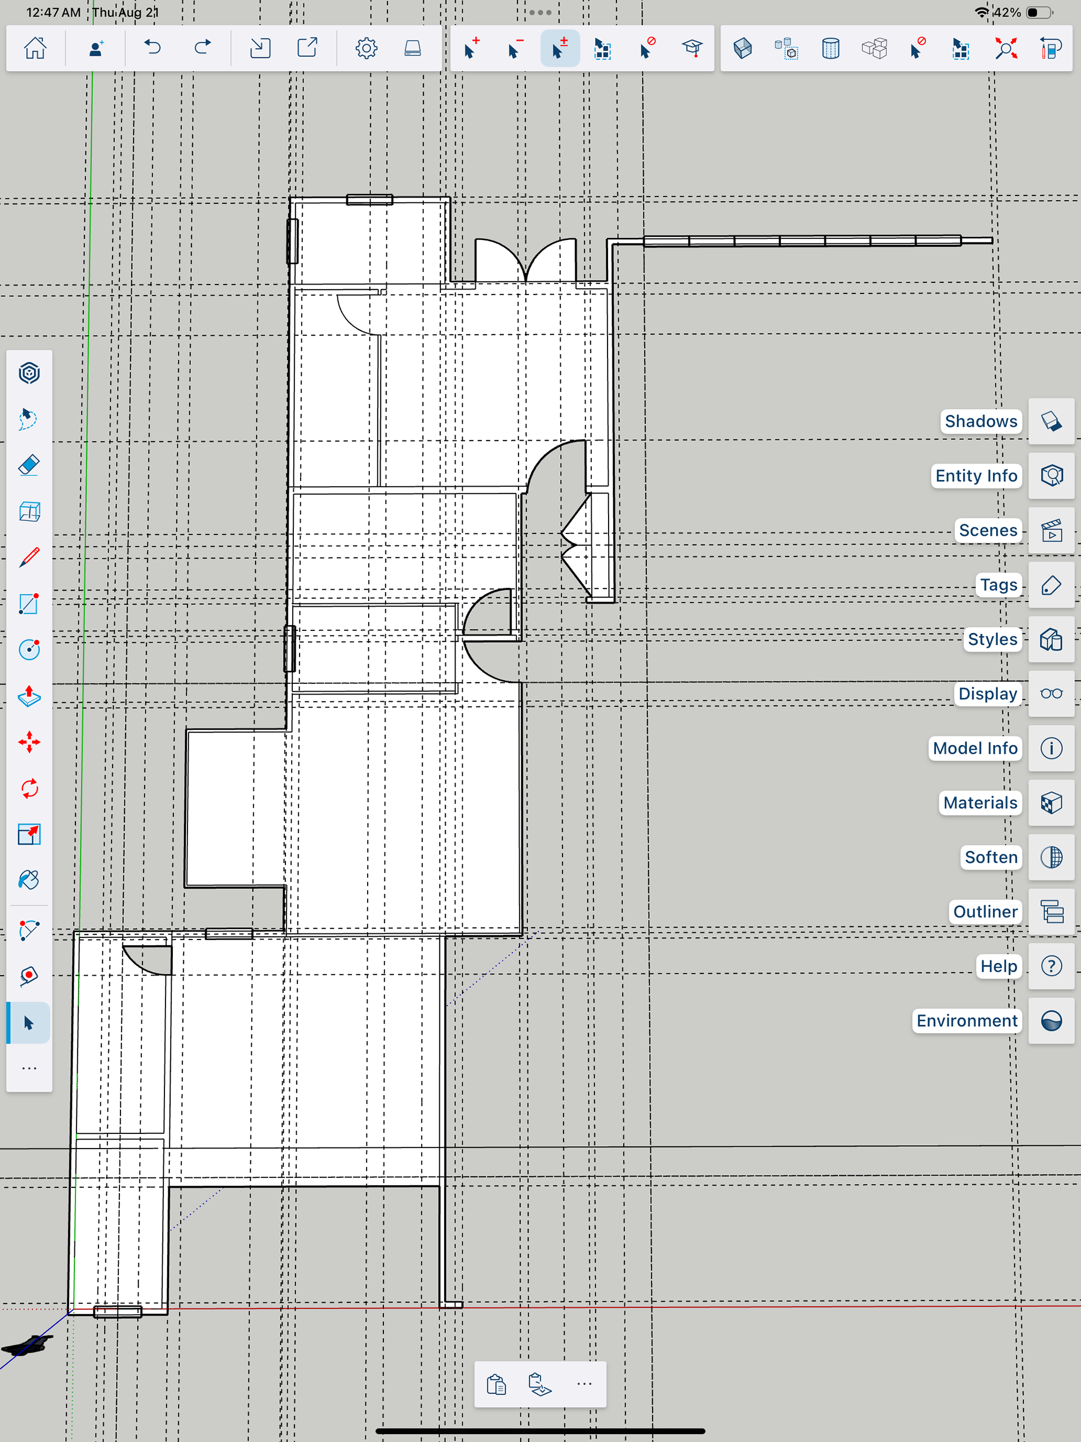Viewport: 1081px width, 1442px height.
Task: Select the Pencil line tool
Action: [x=29, y=558]
